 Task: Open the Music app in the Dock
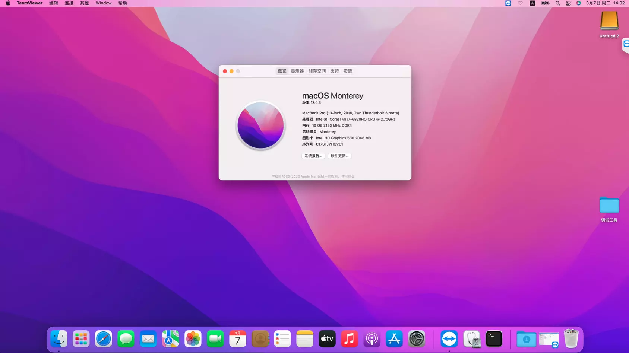pyautogui.click(x=349, y=338)
